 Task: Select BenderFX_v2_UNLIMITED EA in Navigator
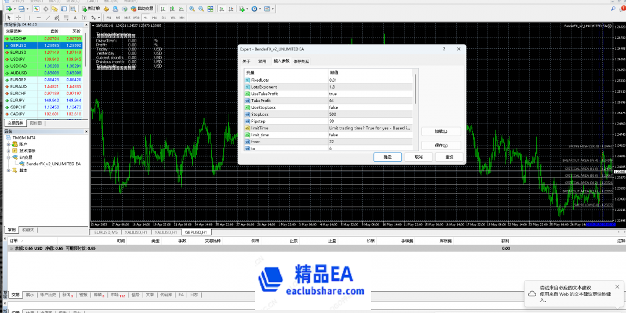click(x=53, y=164)
